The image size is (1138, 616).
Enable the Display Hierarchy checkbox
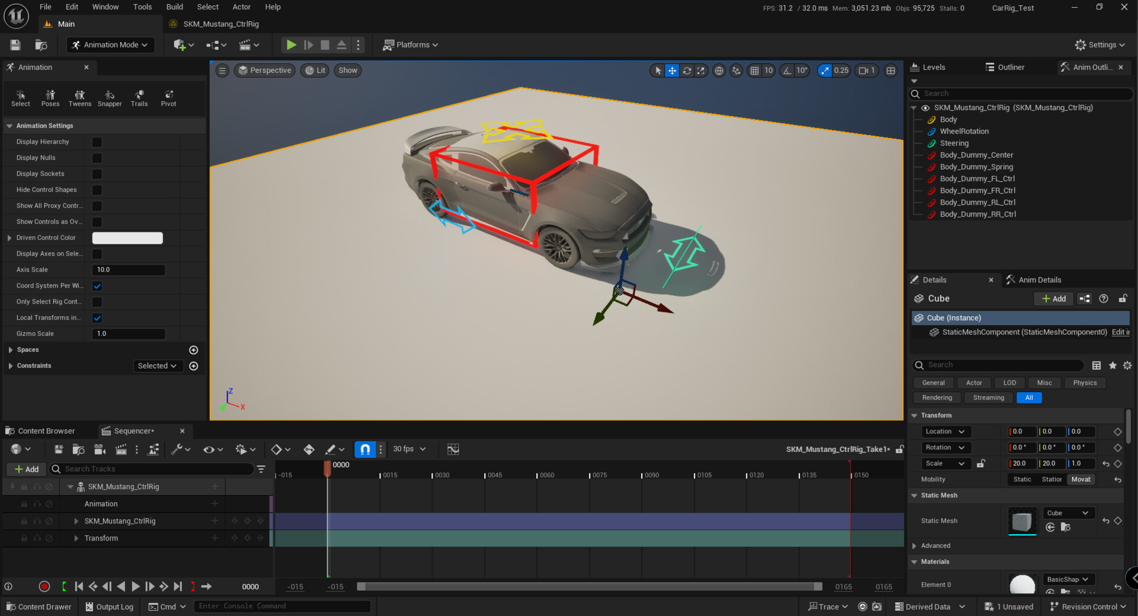(97, 142)
